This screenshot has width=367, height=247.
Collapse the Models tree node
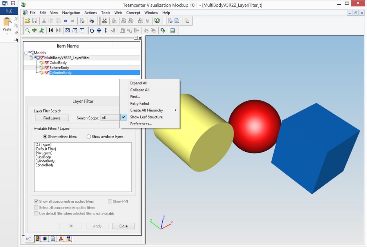coord(26,53)
